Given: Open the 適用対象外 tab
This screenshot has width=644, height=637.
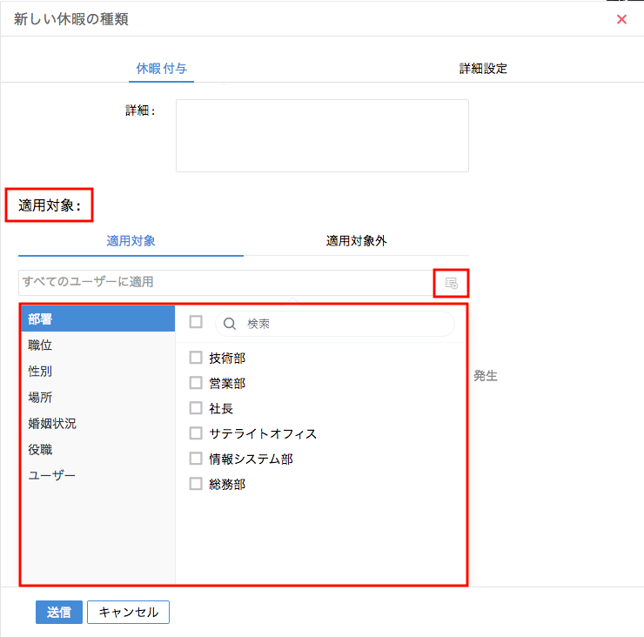Looking at the screenshot, I should click(x=356, y=241).
